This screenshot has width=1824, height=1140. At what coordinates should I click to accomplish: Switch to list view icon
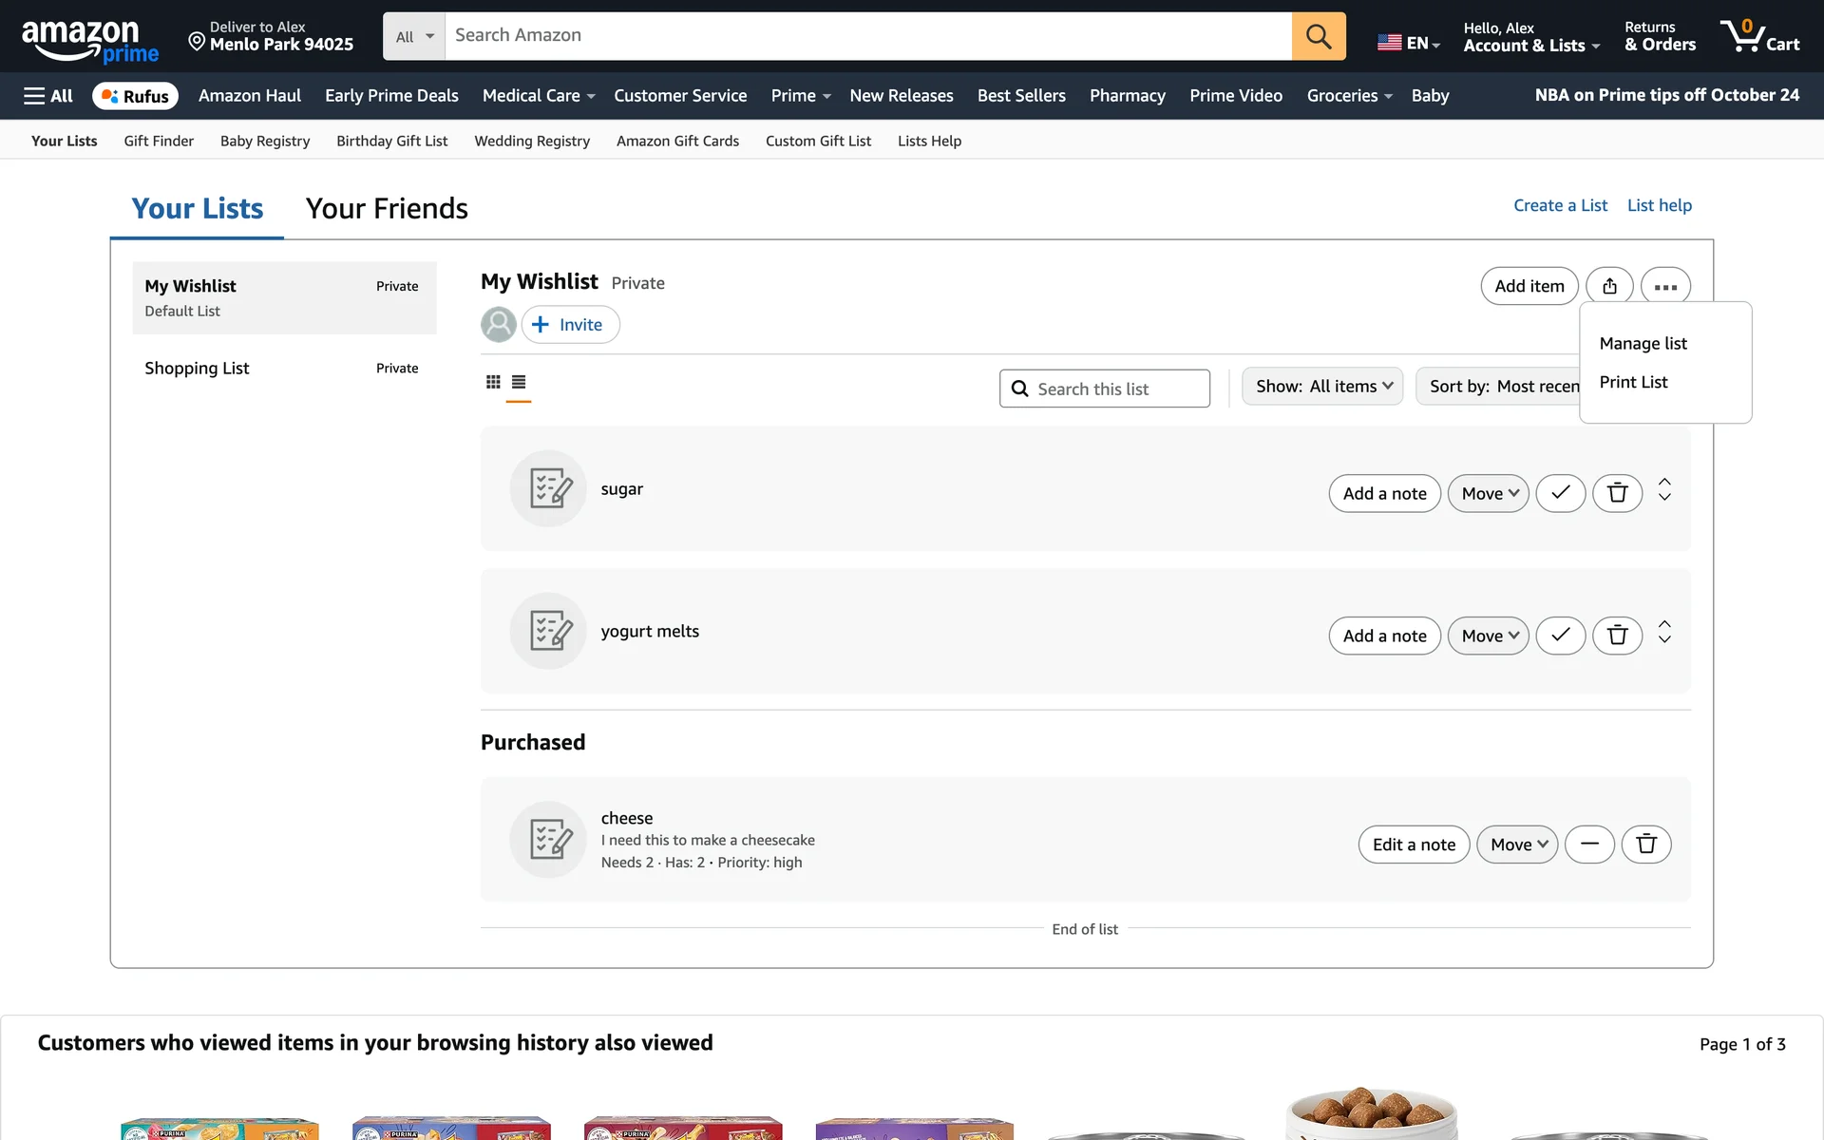(519, 382)
